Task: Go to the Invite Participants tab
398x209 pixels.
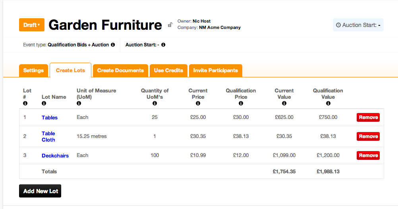Action: 215,71
